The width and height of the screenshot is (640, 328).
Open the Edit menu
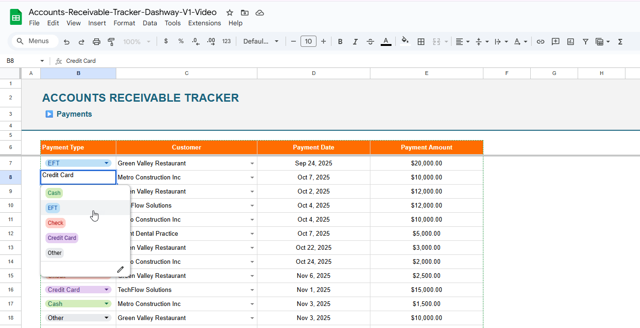tap(53, 23)
